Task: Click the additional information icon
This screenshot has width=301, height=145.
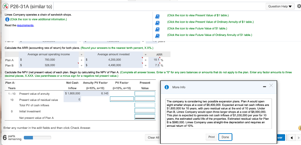Action: coord(7,19)
